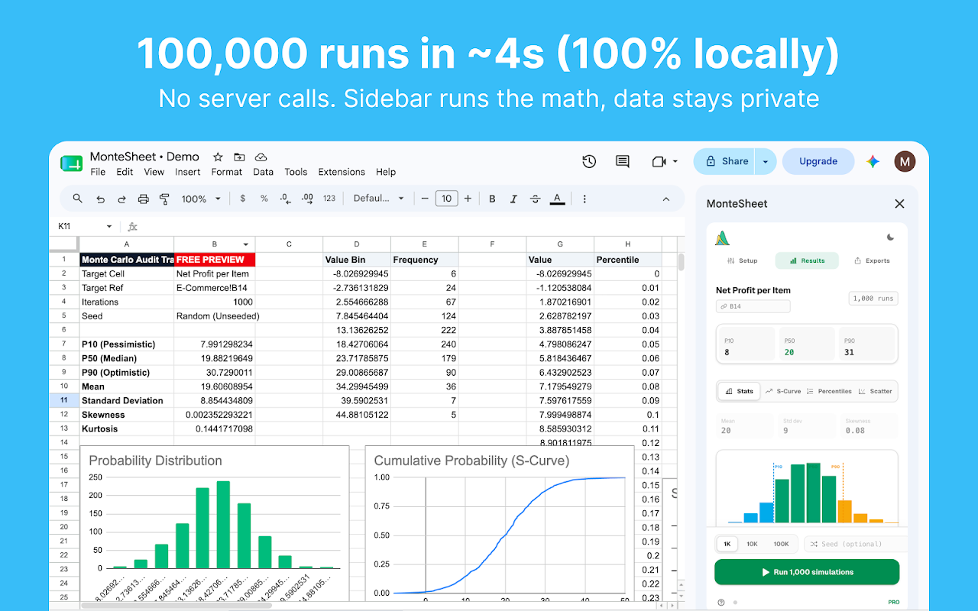Image resolution: width=978 pixels, height=611 pixels.
Task: Format selection as currency
Action: [x=243, y=199]
